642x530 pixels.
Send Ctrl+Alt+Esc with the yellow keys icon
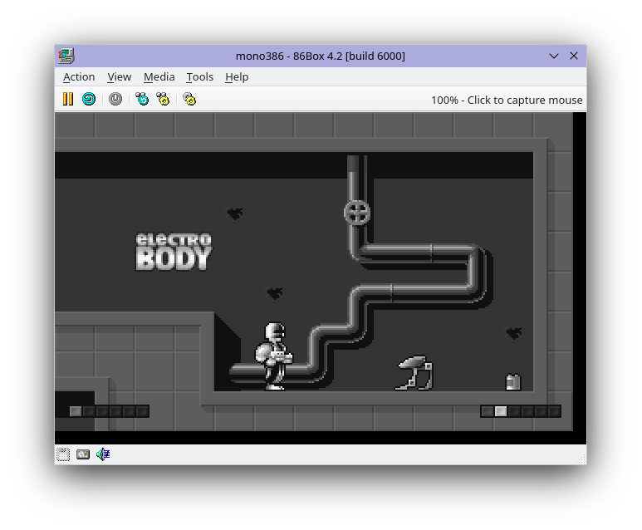click(x=163, y=99)
